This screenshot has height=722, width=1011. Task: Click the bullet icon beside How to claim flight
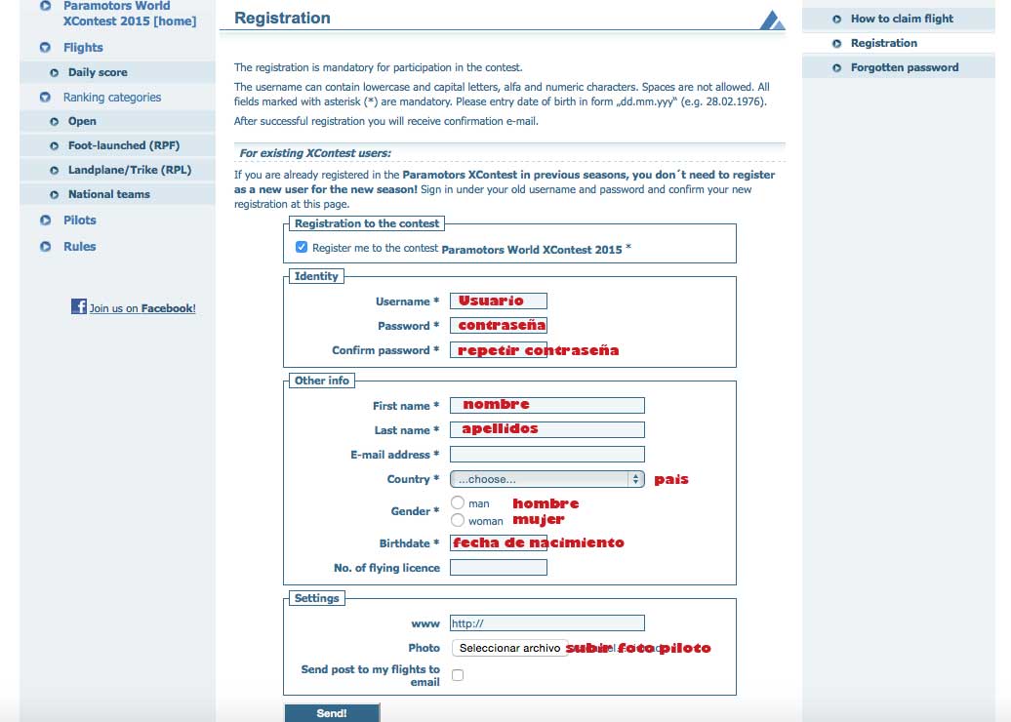pos(836,19)
